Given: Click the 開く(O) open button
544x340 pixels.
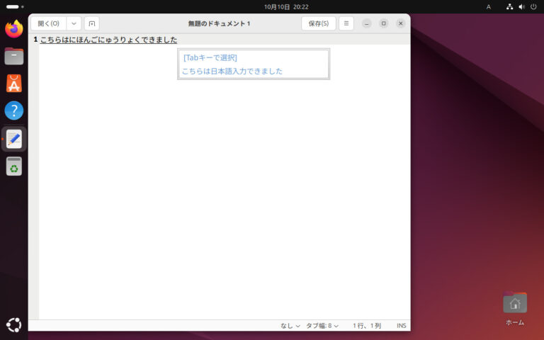Looking at the screenshot, I should click(48, 23).
